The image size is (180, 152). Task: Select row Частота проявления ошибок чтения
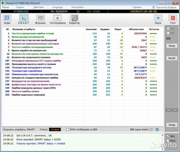83,33
